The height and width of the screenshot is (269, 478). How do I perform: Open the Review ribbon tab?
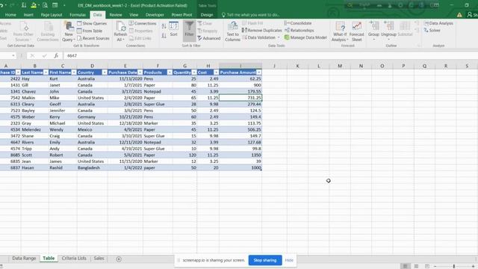(116, 15)
